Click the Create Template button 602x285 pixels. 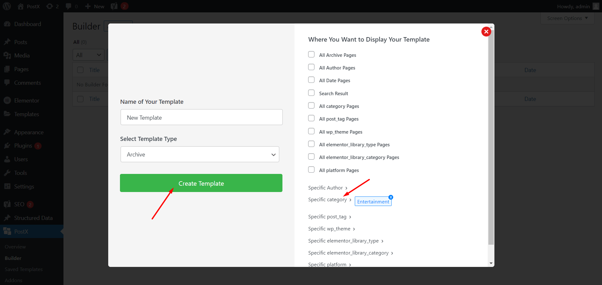point(201,183)
